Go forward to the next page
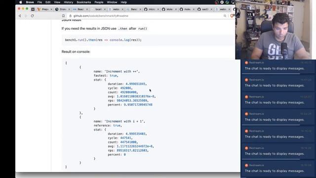This screenshot has height=178, width=316. (26, 16)
